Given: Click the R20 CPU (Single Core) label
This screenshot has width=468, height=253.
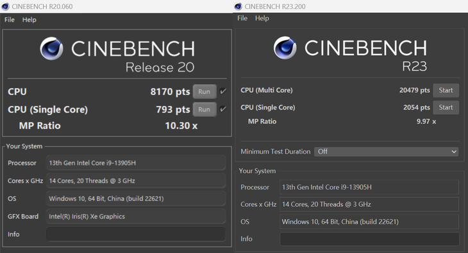Looking at the screenshot, I should click(x=47, y=110).
